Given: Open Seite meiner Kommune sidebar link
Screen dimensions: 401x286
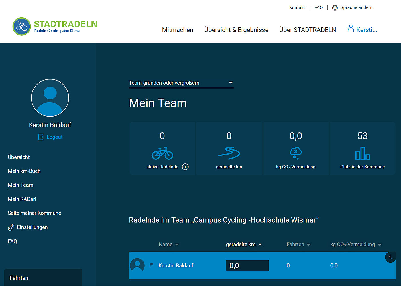Looking at the screenshot, I should 34,213.
